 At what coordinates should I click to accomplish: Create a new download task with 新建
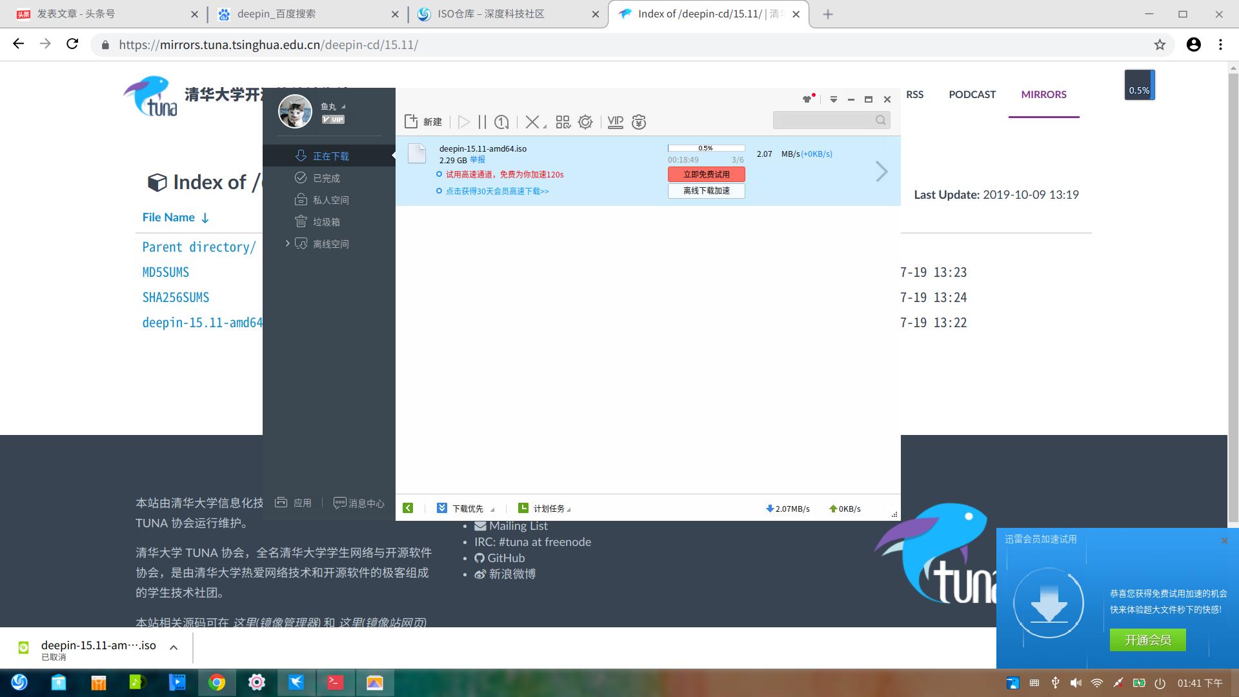tap(423, 121)
